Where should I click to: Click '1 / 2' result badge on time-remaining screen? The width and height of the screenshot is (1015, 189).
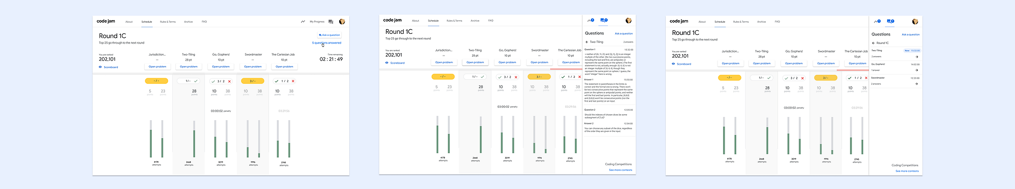click(x=284, y=81)
